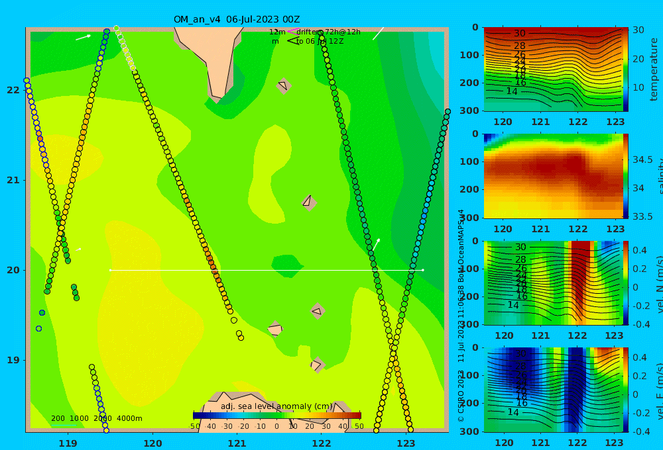
Task: Click the temperature section color scale bar
Action: click(625, 69)
